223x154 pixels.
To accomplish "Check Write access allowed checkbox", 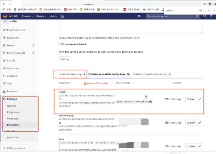I will click(60, 44).
